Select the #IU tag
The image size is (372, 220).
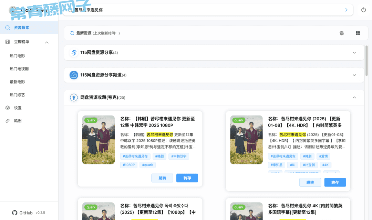click(292, 165)
